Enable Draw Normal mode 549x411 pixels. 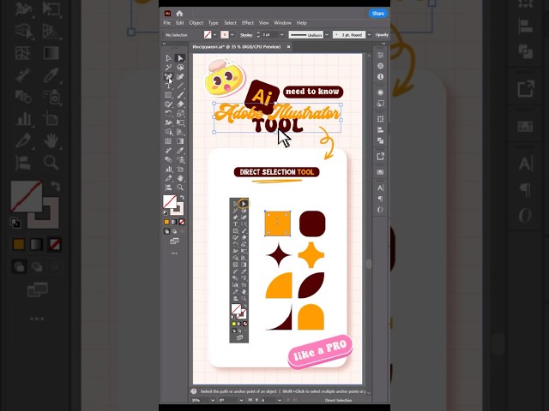click(166, 231)
